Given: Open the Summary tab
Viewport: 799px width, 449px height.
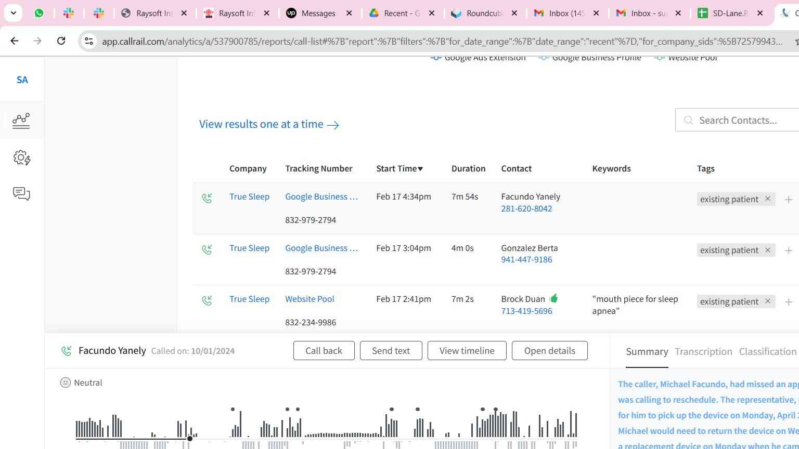Looking at the screenshot, I should tap(647, 352).
